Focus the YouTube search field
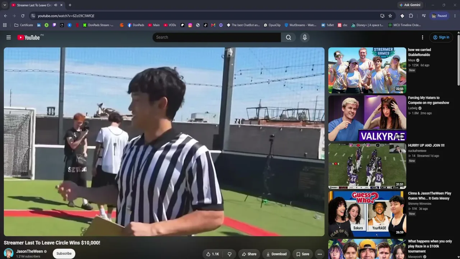This screenshot has height=259, width=460. point(217,37)
